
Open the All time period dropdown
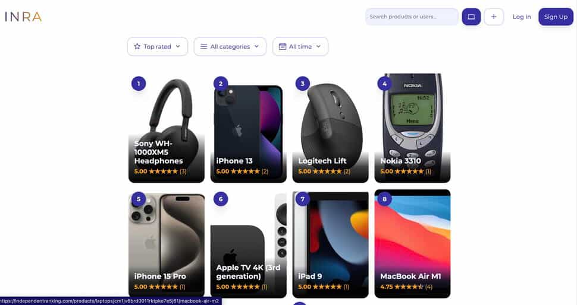pyautogui.click(x=300, y=47)
